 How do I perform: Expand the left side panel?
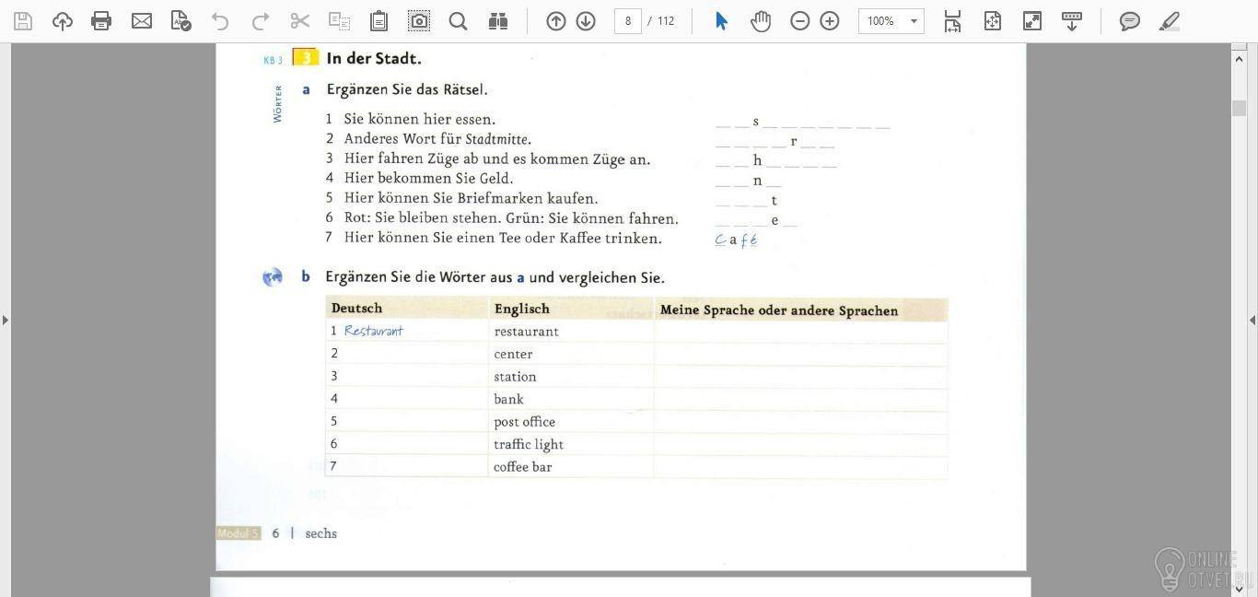[x=6, y=320]
